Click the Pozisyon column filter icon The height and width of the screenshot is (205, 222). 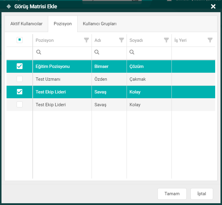click(x=86, y=40)
